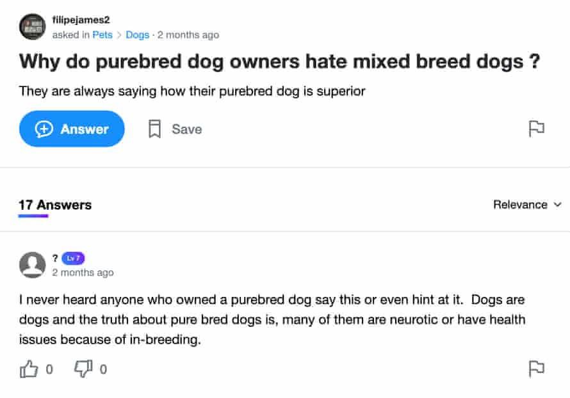
Task: Click the plus speech bubble icon
Action: (44, 129)
